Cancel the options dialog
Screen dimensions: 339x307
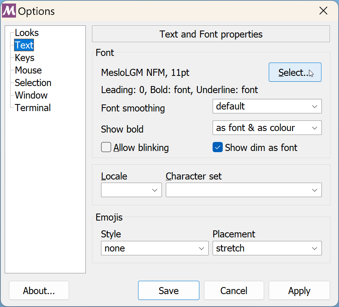tap(234, 290)
